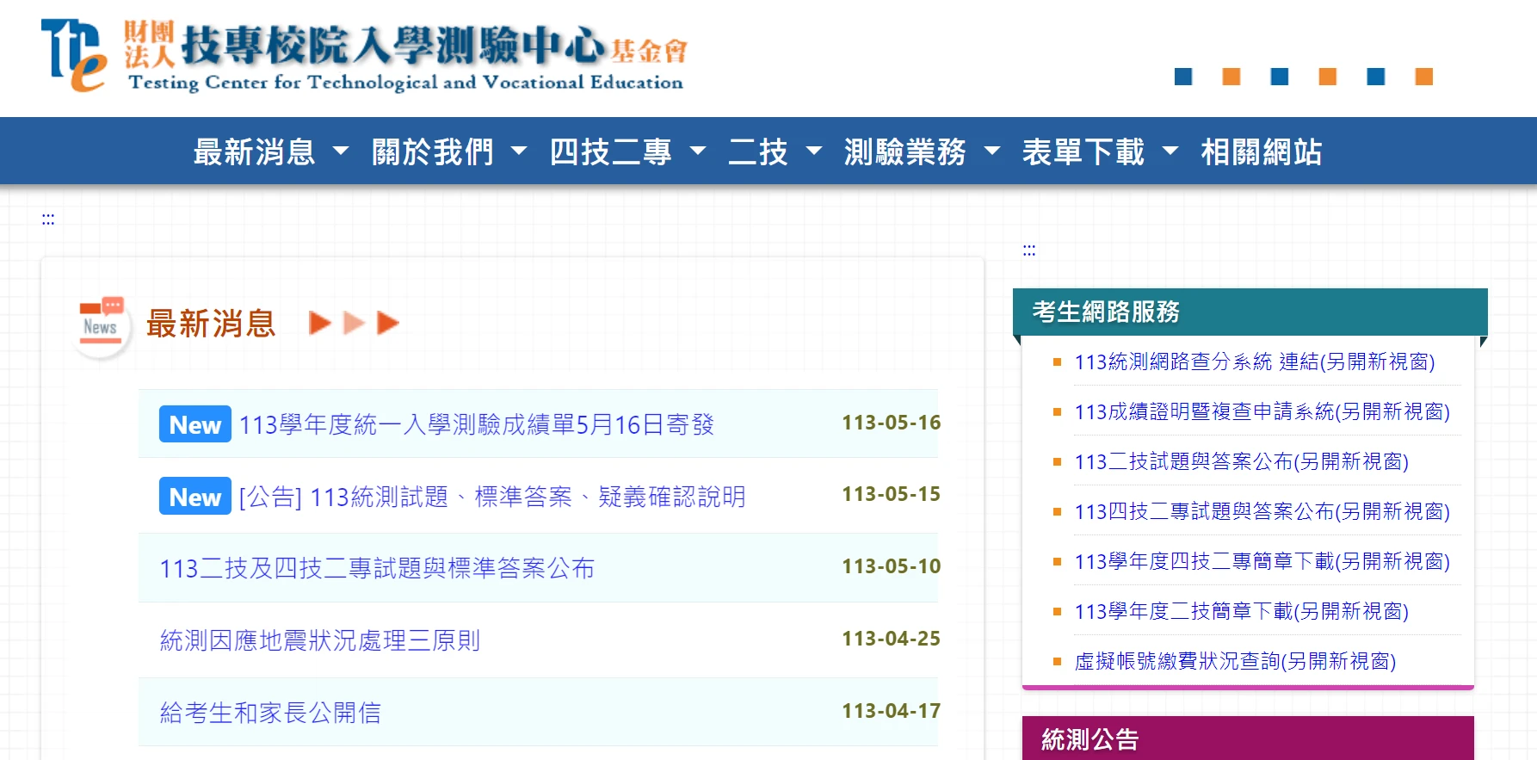The image size is (1537, 760).
Task: Open the 相關網站 menu item
Action: tap(1261, 151)
